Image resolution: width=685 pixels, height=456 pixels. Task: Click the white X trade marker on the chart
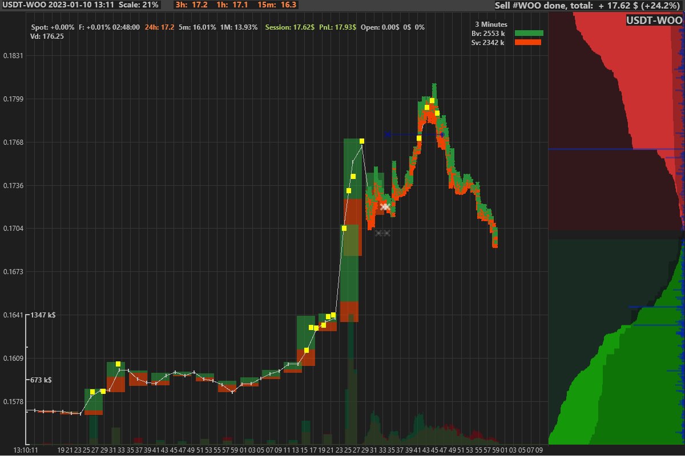[x=385, y=206]
